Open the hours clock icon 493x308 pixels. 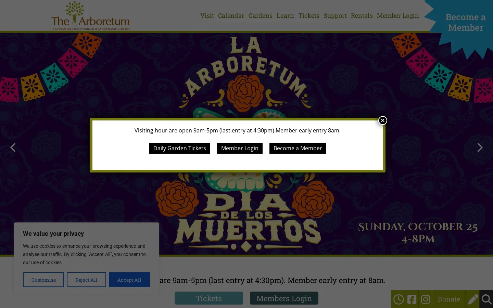(x=399, y=299)
